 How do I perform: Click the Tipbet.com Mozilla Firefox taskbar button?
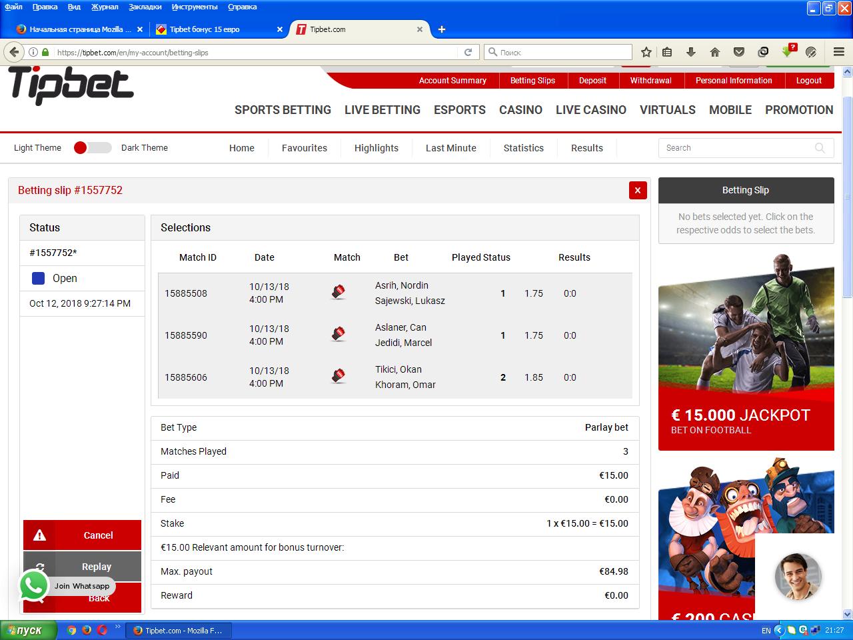tap(180, 630)
